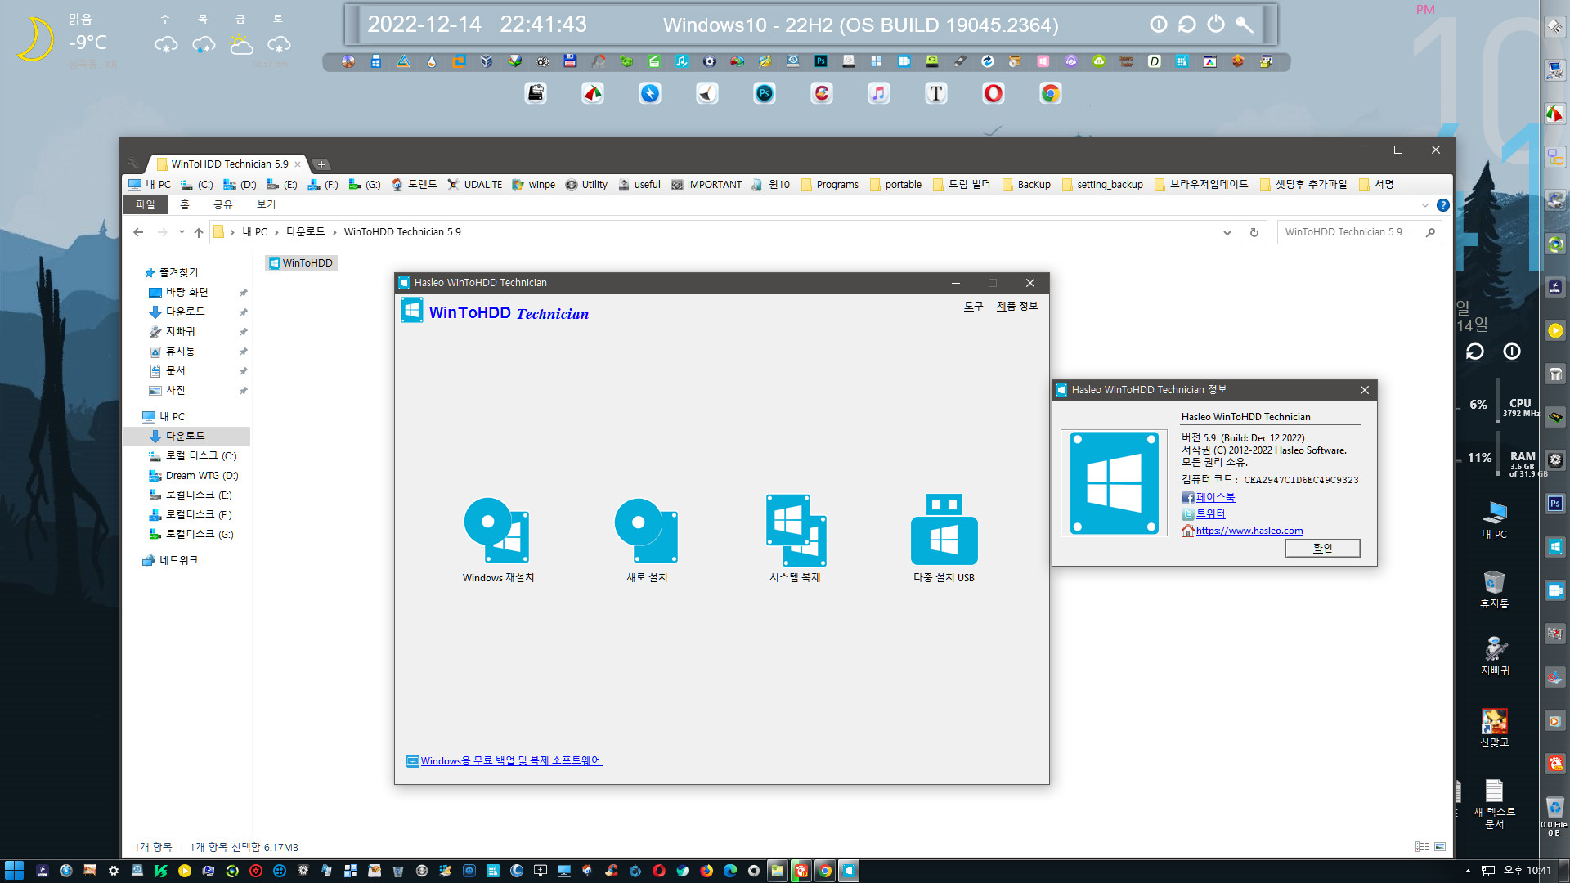The width and height of the screenshot is (1570, 883).
Task: Open the 새로 설치 (New install) option
Action: point(647,538)
